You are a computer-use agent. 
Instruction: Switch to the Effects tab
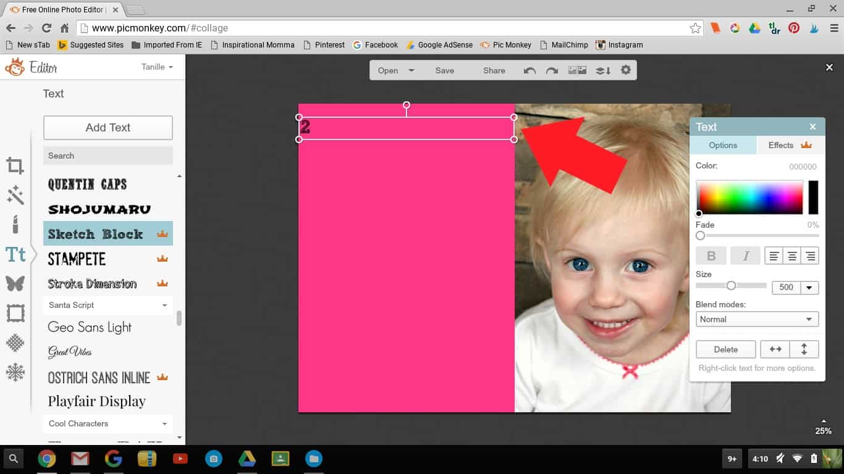click(x=790, y=145)
